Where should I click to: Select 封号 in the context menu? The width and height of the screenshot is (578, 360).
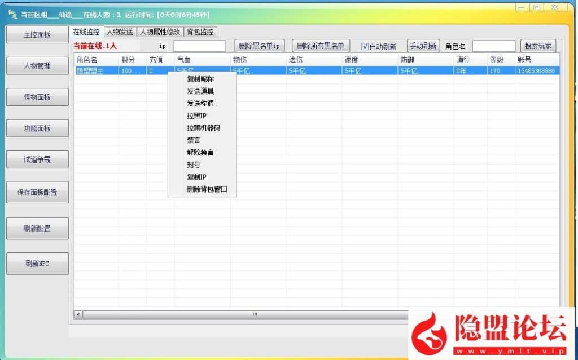point(194,165)
